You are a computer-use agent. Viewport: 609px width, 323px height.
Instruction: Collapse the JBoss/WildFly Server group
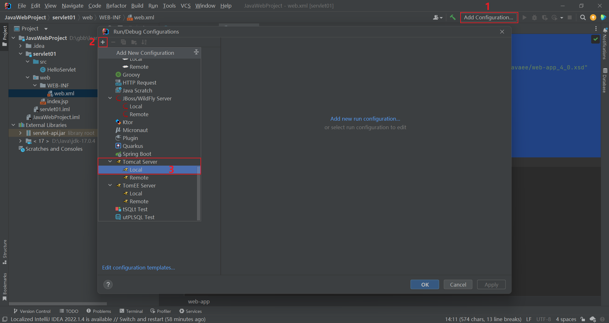110,98
